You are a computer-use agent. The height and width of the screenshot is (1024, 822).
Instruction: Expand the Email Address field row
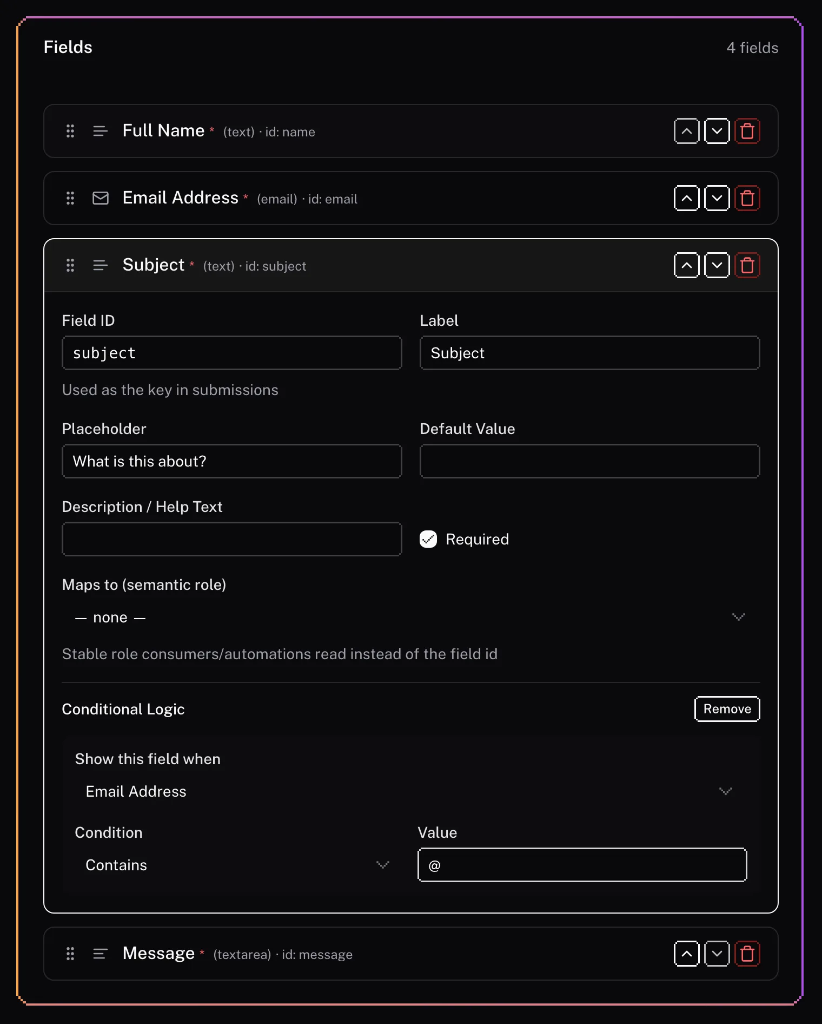[411, 198]
